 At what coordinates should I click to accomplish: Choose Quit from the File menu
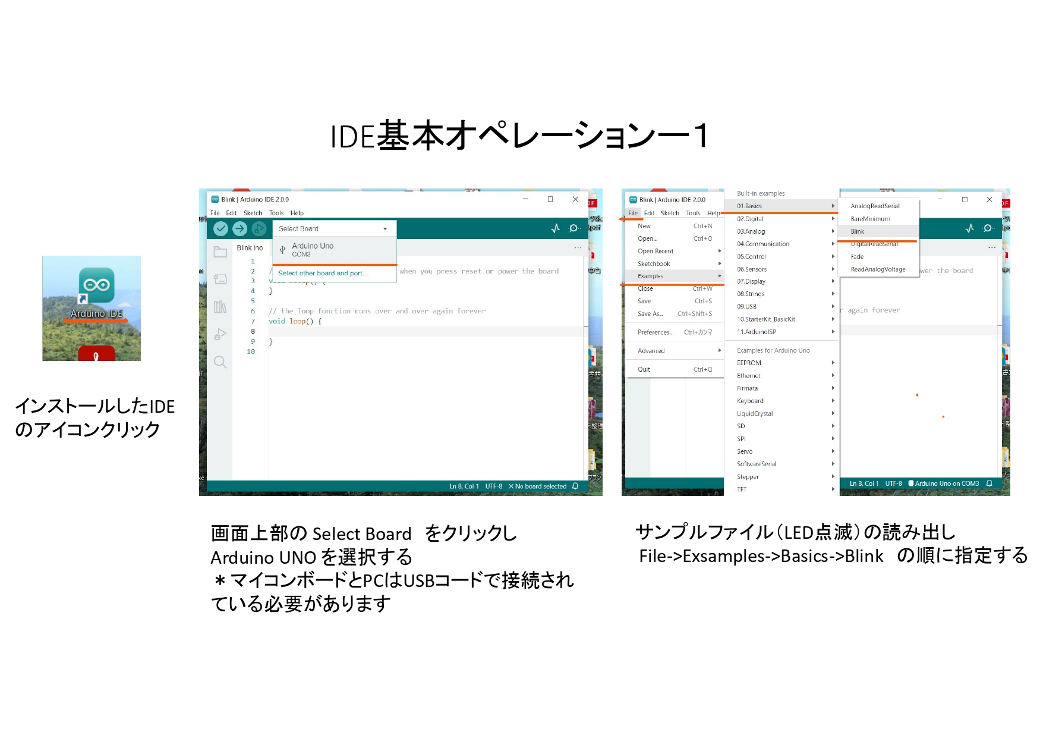(x=675, y=369)
